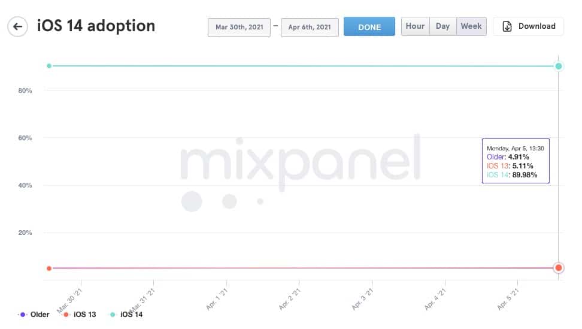Switch to Hour granularity
Viewport: 582px width, 329px height.
pyautogui.click(x=415, y=26)
